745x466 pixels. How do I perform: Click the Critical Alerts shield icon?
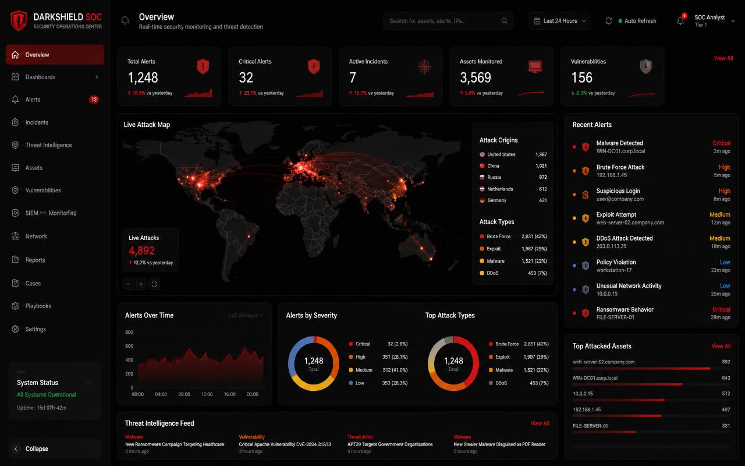314,66
